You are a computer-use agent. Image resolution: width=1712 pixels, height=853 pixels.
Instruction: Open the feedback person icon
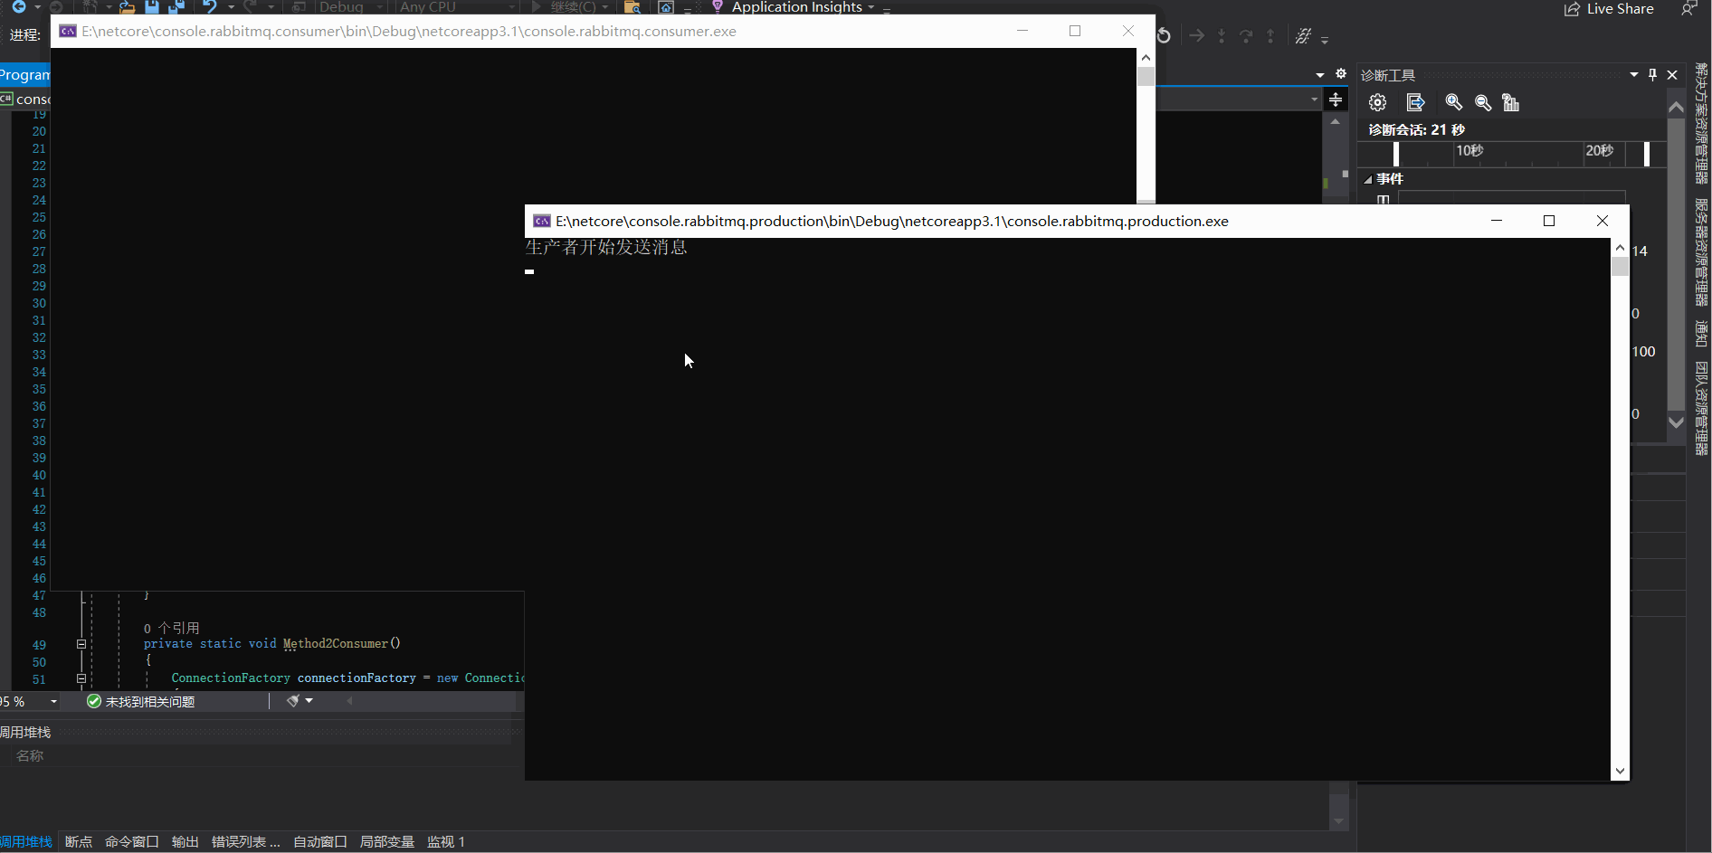1688,9
